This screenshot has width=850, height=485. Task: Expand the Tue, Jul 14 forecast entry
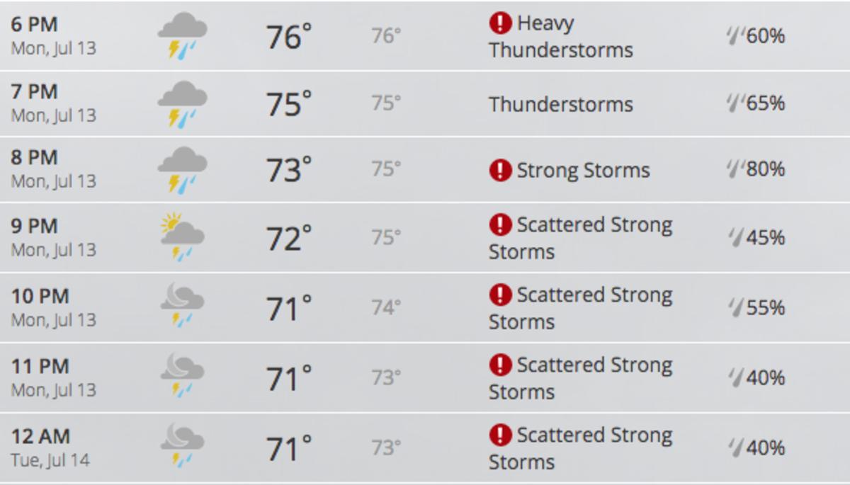(x=425, y=447)
